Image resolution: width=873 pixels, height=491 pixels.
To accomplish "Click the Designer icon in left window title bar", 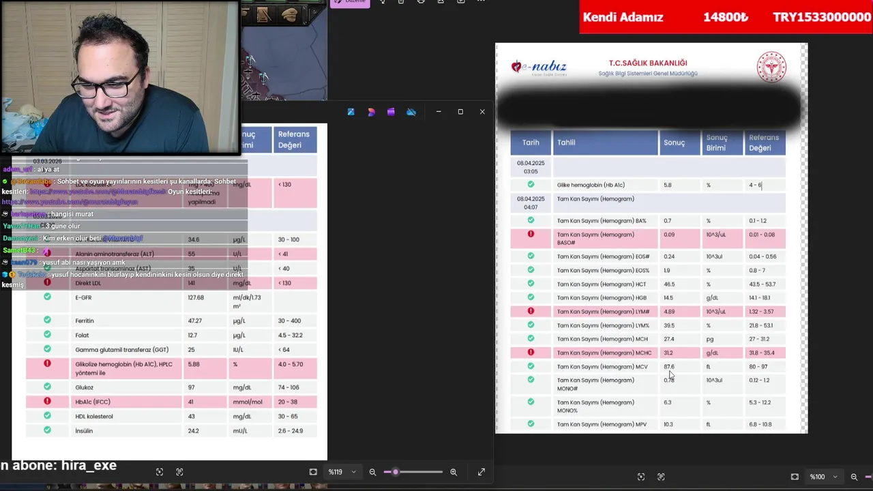I will point(371,112).
